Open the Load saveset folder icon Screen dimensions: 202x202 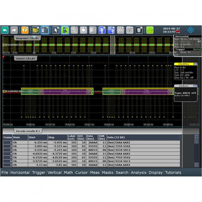pos(36,30)
